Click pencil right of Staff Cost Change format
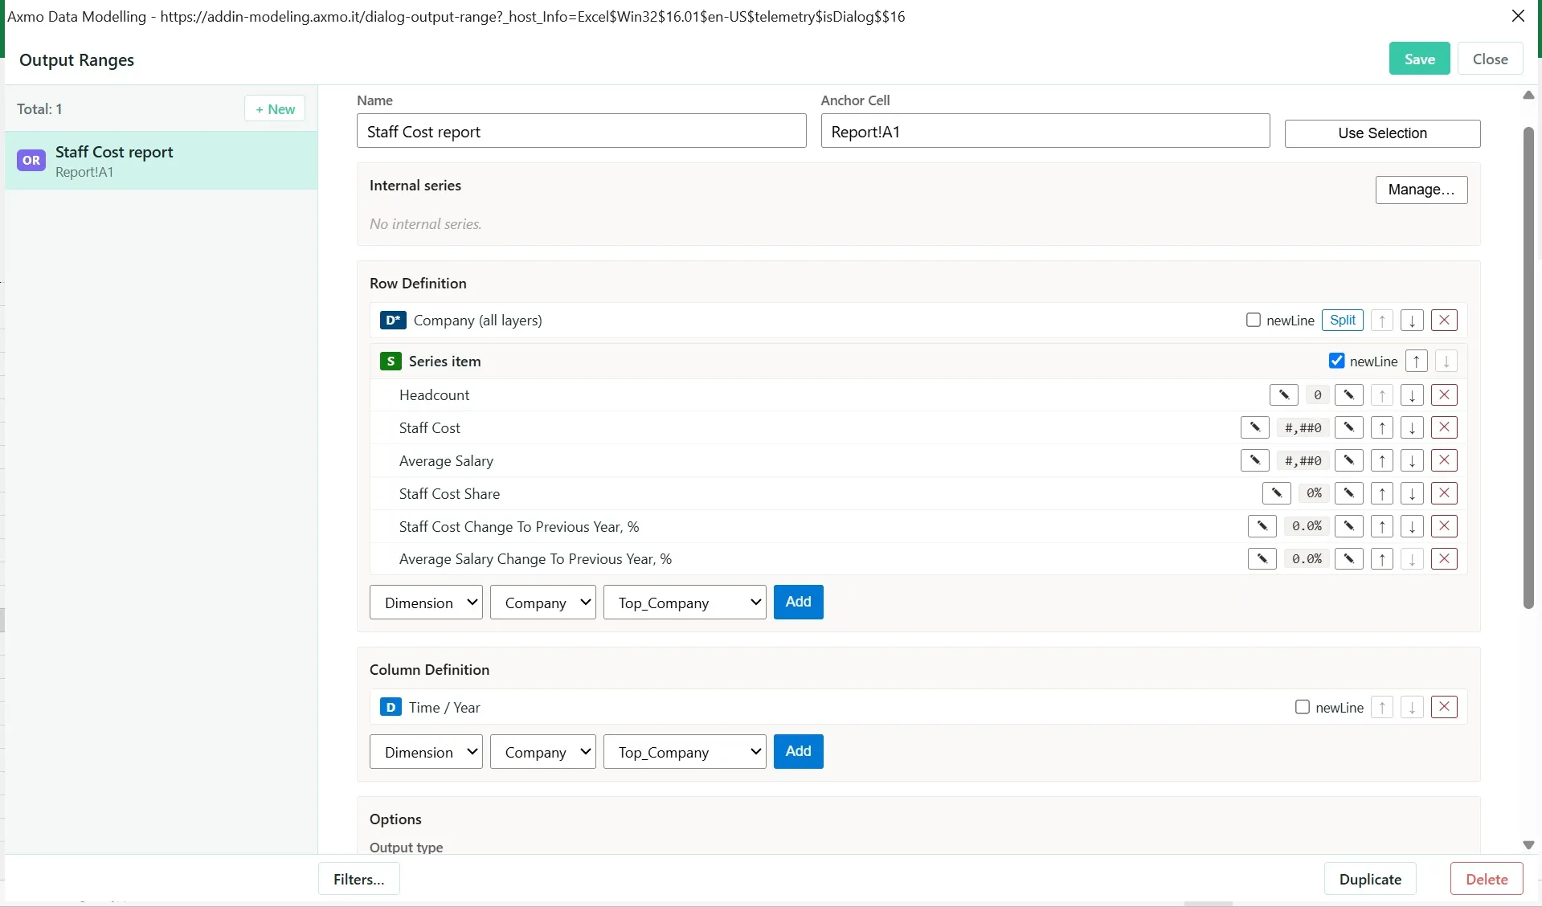 point(1349,527)
